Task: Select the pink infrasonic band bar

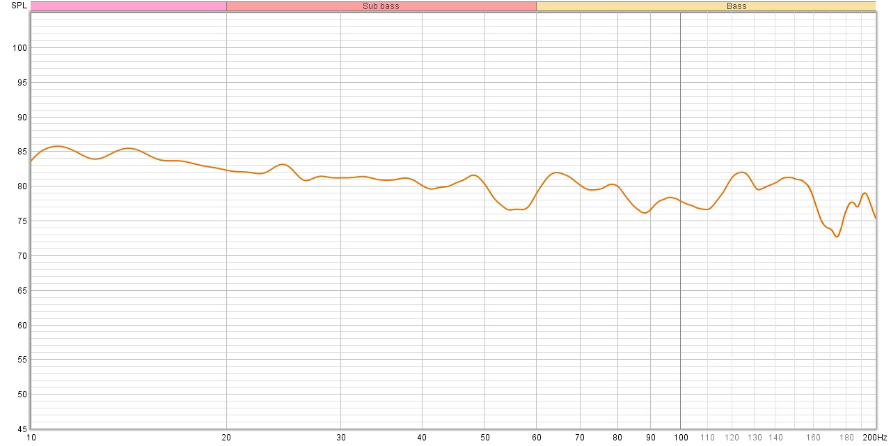Action: tap(129, 6)
